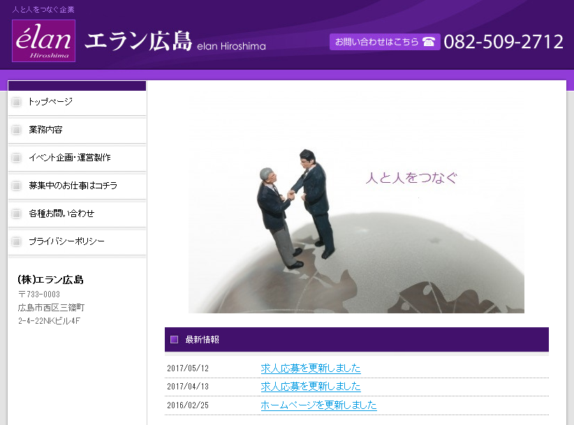The height and width of the screenshot is (425, 574).
Task: Click the エラン広島 site title
Action: (x=138, y=40)
